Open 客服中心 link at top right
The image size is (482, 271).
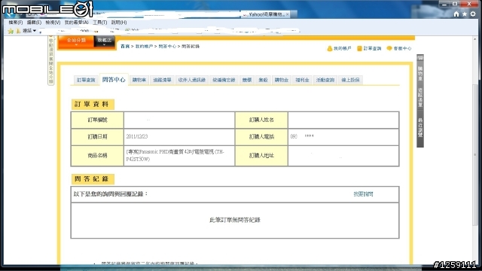(x=402, y=48)
